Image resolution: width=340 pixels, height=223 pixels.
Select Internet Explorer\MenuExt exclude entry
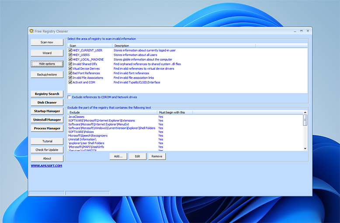[99, 124]
